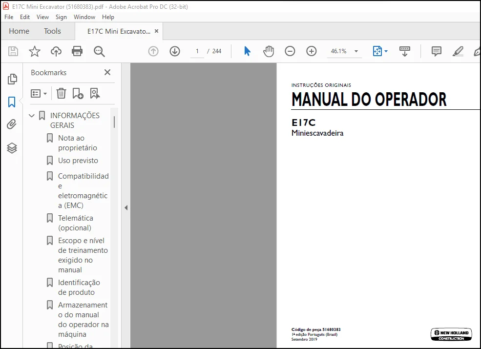This screenshot has width=481, height=349.
Task: Open fit page options dropdown arrow
Action: tap(386, 51)
